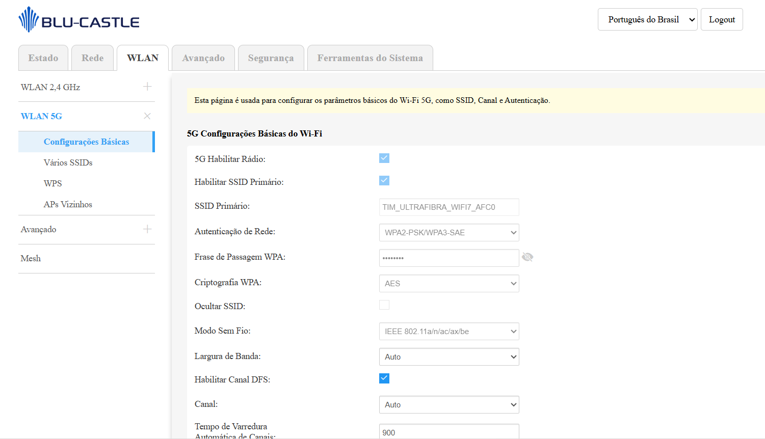The image size is (765, 439).
Task: Expand the WLAN 2,4 GHz plus icon
Action: point(147,87)
